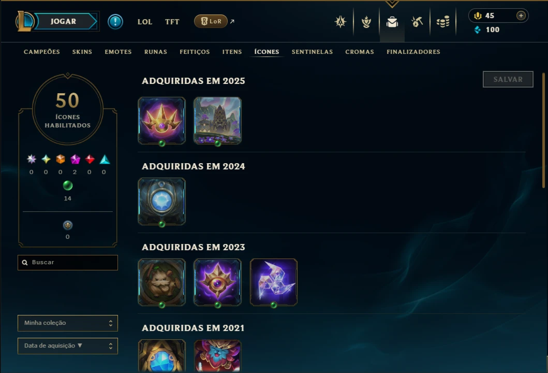The width and height of the screenshot is (548, 373).
Task: Toggle the 2024 blue orb icon
Action: click(161, 202)
